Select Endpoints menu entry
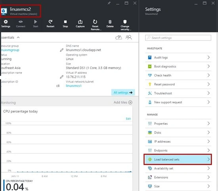This screenshot has height=191, width=218. coord(178,150)
